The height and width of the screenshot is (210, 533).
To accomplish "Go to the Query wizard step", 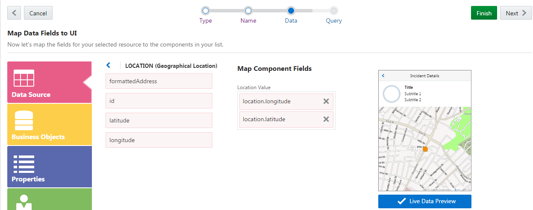I will (x=334, y=10).
